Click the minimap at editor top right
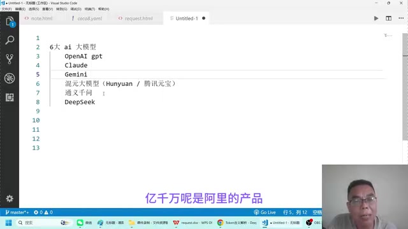This screenshot has width=408, height=229. pos(388,36)
